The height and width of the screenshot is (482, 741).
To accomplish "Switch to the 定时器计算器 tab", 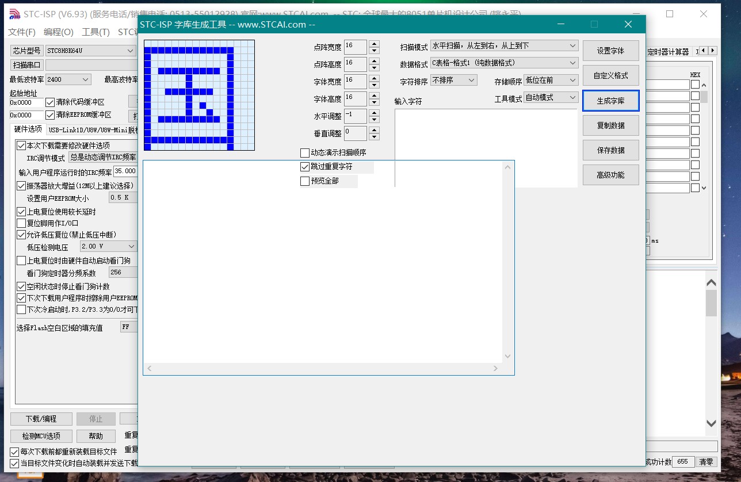I will 668,52.
